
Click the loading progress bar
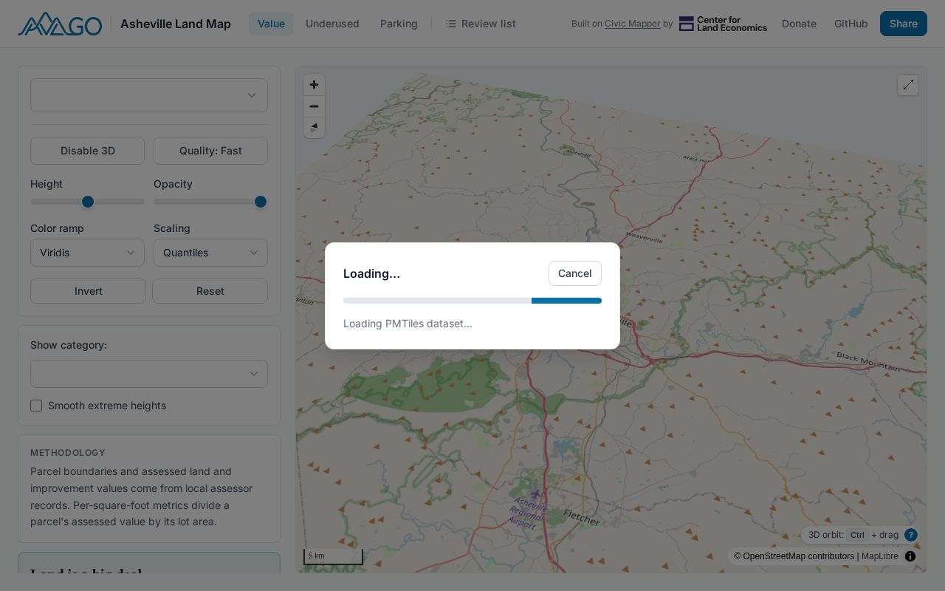(472, 301)
